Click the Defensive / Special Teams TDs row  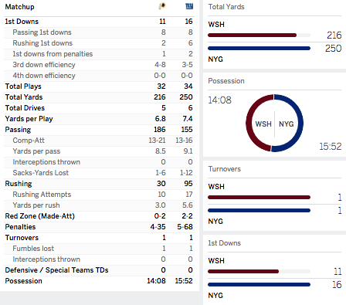tap(99, 270)
